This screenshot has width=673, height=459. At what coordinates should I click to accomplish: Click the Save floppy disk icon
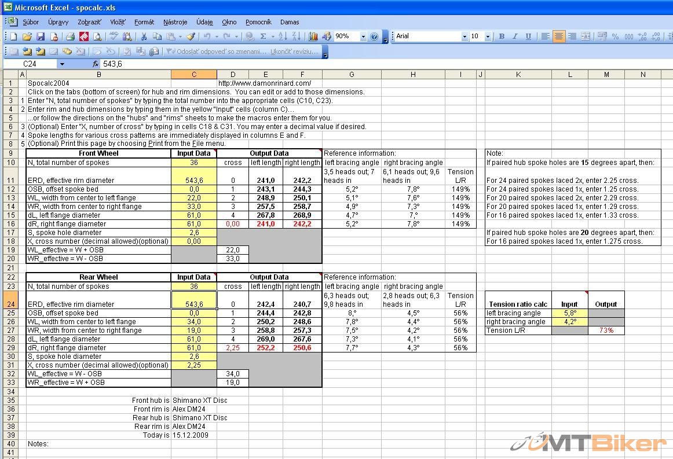point(41,36)
